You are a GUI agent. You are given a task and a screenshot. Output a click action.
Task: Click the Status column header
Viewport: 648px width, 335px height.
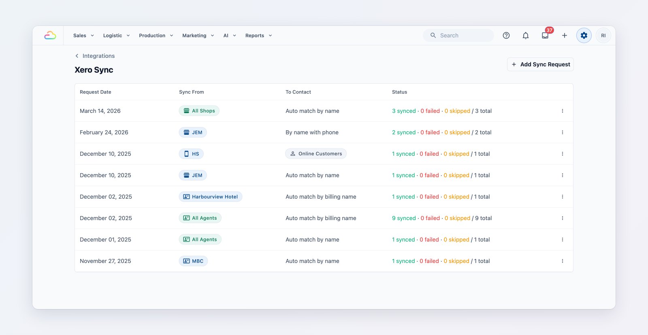point(400,92)
